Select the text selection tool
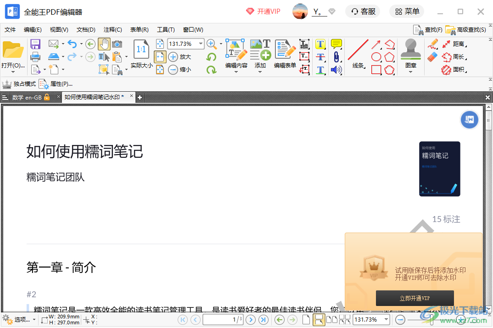The width and height of the screenshot is (493, 328). click(104, 57)
